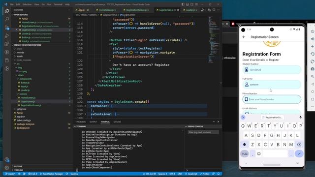This screenshot has width=315, height=177.
Task: Click the emulator home circle button
Action: [x=313, y=92]
